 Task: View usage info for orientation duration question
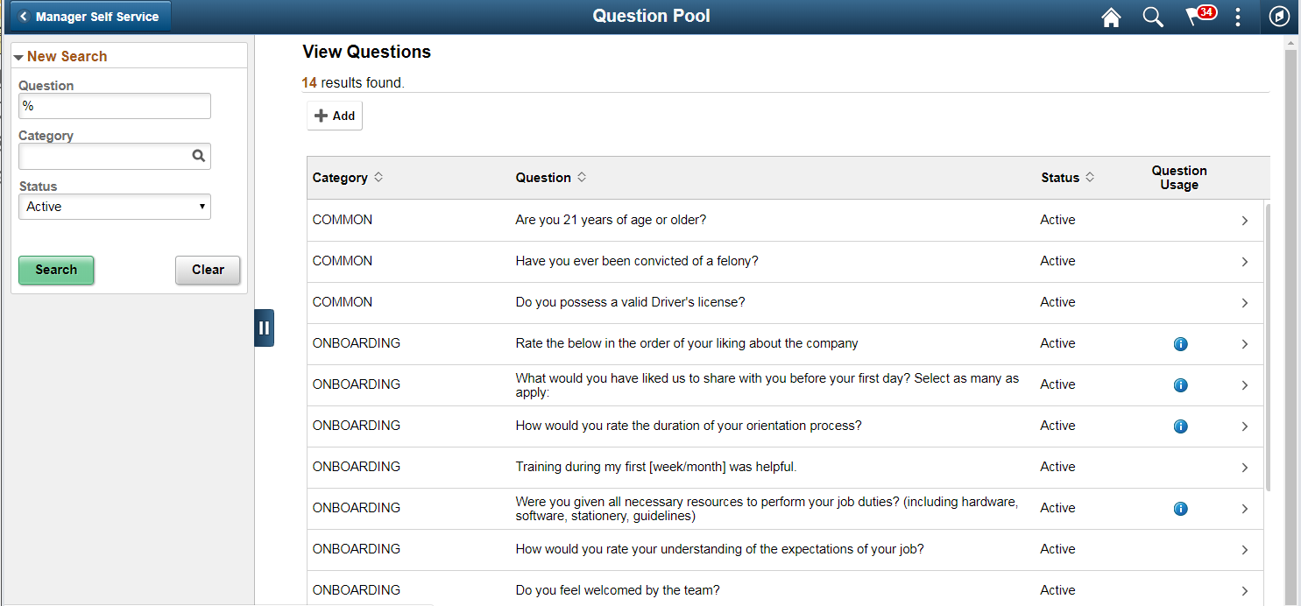pos(1180,426)
